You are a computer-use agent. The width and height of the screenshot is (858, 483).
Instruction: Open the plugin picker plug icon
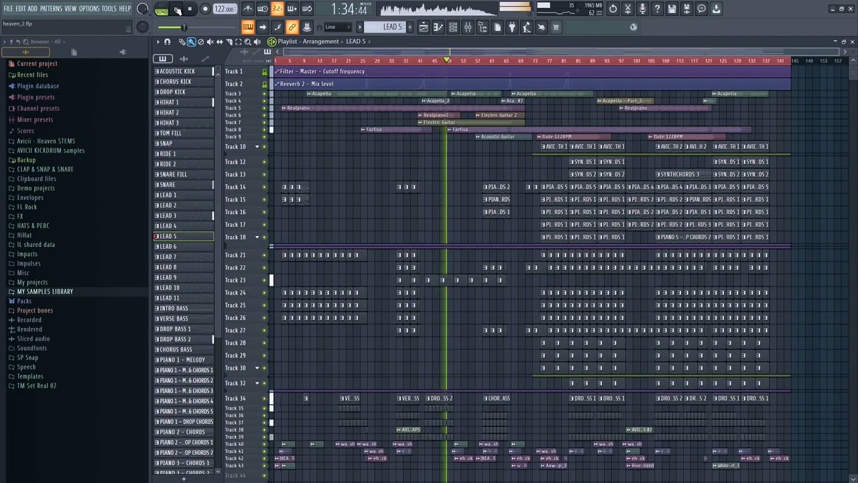pos(512,27)
